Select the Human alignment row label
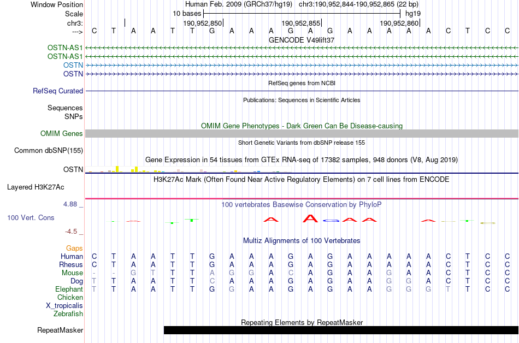519x343 pixels. point(72,256)
